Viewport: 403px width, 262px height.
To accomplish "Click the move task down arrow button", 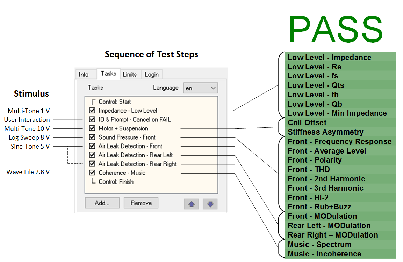I will coord(210,204).
